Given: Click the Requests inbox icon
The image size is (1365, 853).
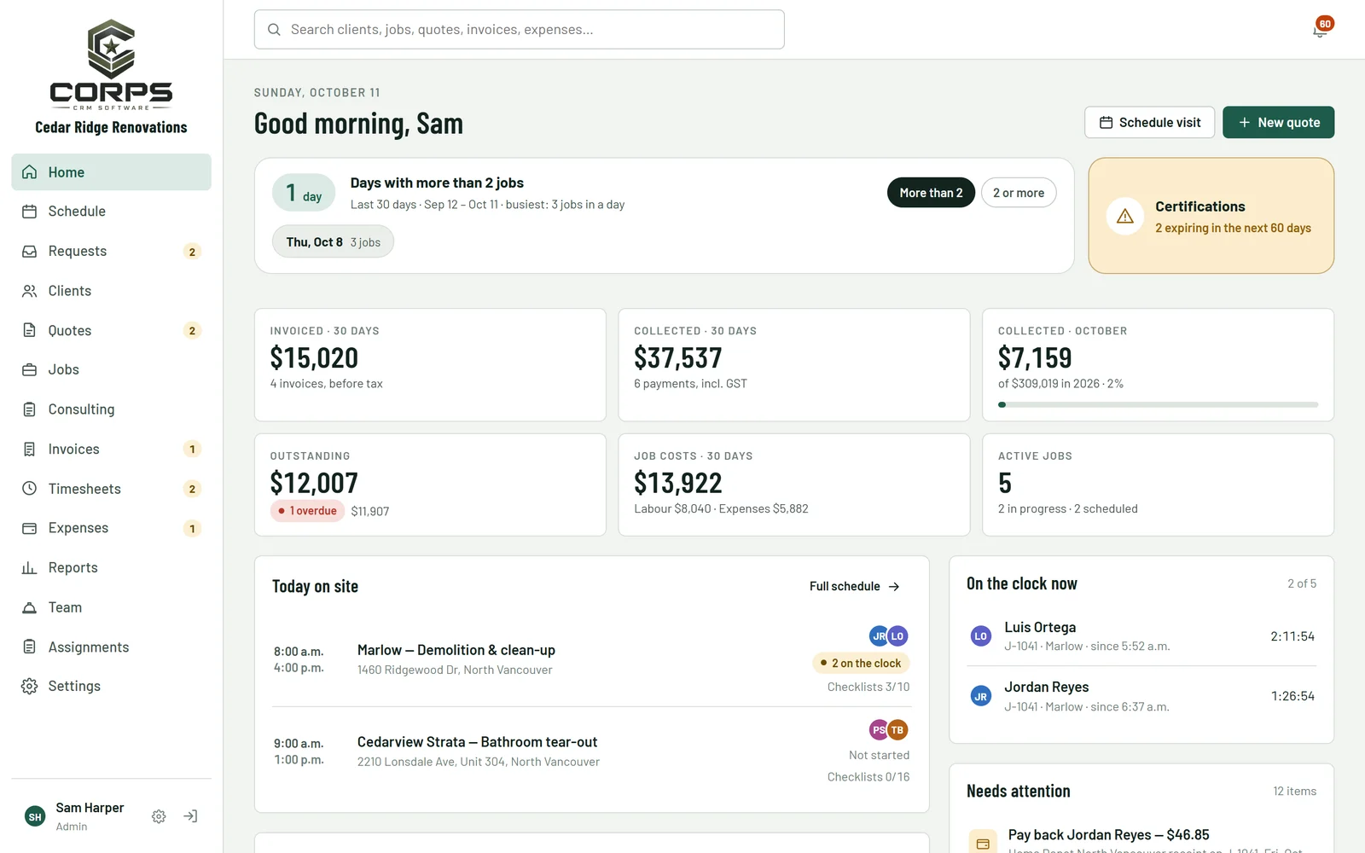Looking at the screenshot, I should [x=29, y=252].
